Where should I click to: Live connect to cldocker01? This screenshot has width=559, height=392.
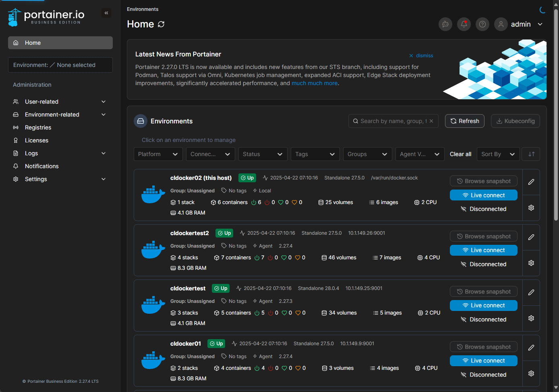point(484,361)
